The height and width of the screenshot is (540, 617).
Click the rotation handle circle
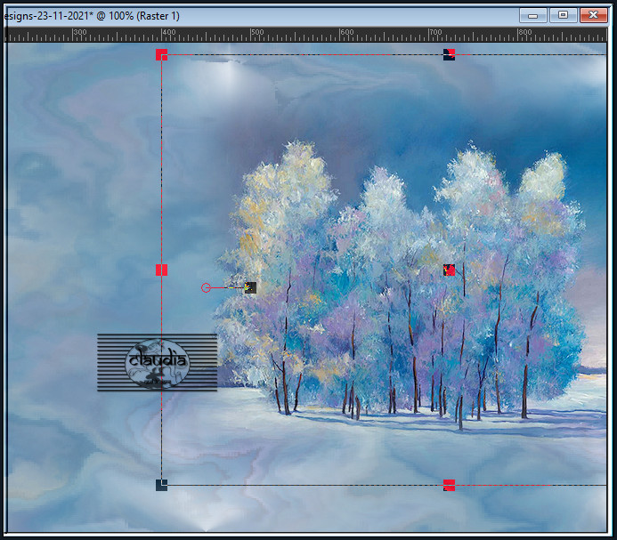click(206, 288)
